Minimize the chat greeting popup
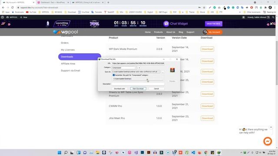Screen dimensions: 278x156 pos(271,127)
